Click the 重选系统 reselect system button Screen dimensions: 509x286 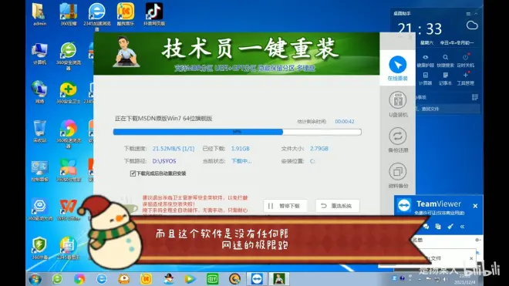coord(338,206)
